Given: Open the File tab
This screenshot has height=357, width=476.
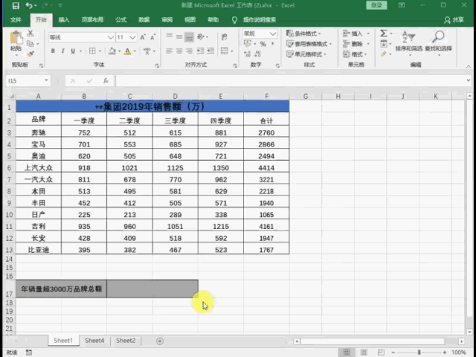Looking at the screenshot, I should pos(16,20).
